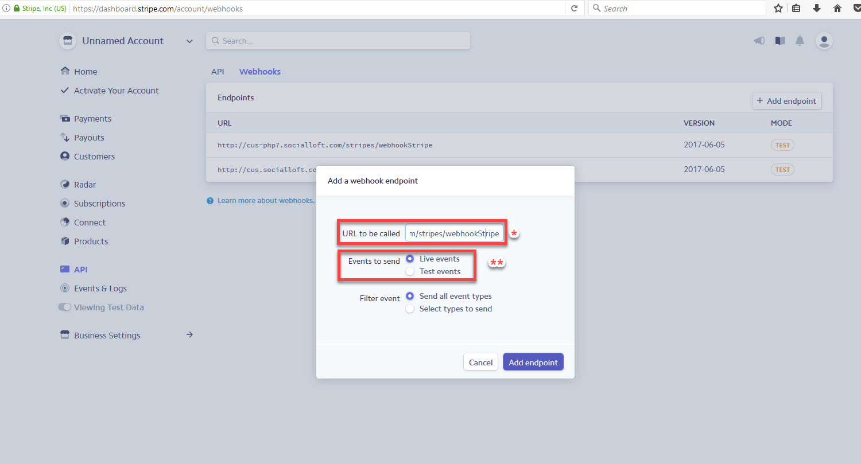Click the browser bookmark star icon

pos(778,8)
